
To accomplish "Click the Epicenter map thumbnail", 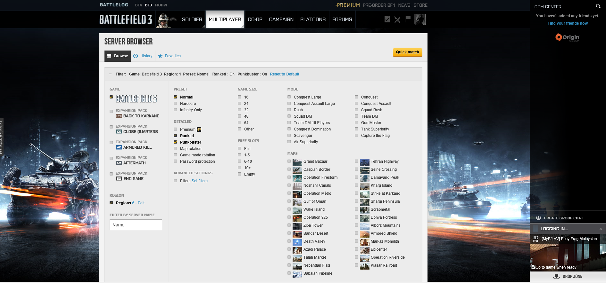I will pyautogui.click(x=365, y=250).
